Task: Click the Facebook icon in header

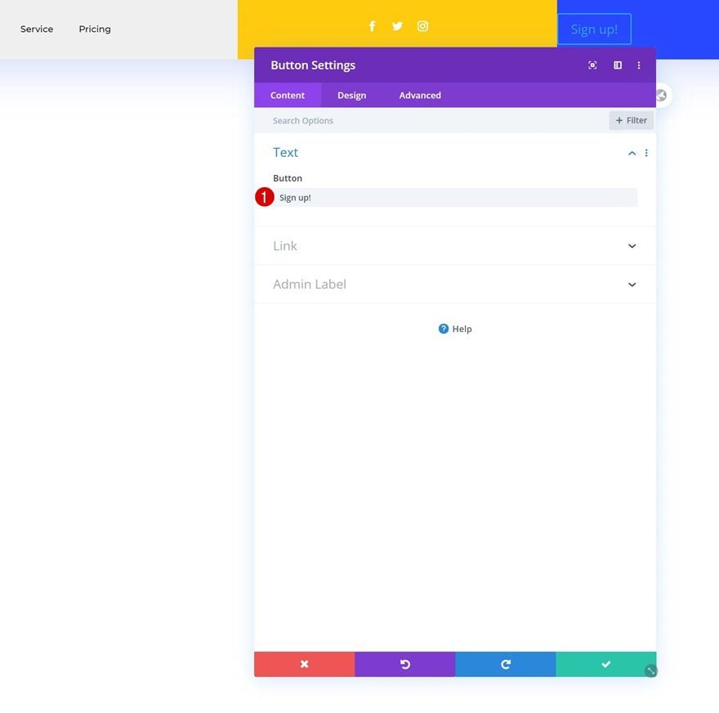Action: (372, 26)
